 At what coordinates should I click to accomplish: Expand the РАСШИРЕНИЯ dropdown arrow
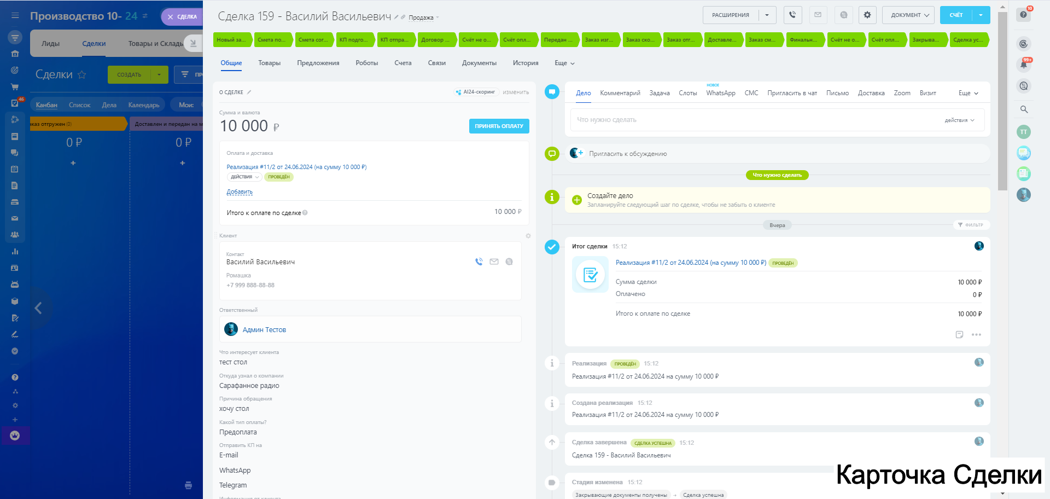tap(767, 15)
